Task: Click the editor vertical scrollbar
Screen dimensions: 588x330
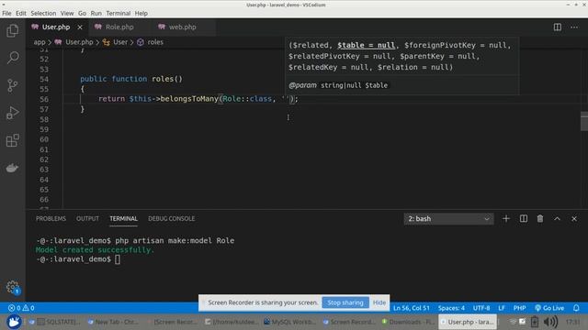Action: pyautogui.click(x=584, y=121)
